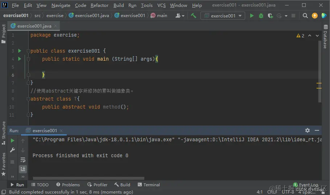This screenshot has width=330, height=195.
Task: Toggle the Project tool window
Action: [3, 33]
